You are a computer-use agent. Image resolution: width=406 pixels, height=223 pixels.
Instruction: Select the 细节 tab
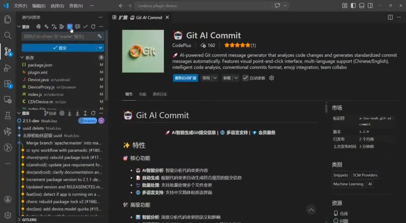pos(129,94)
